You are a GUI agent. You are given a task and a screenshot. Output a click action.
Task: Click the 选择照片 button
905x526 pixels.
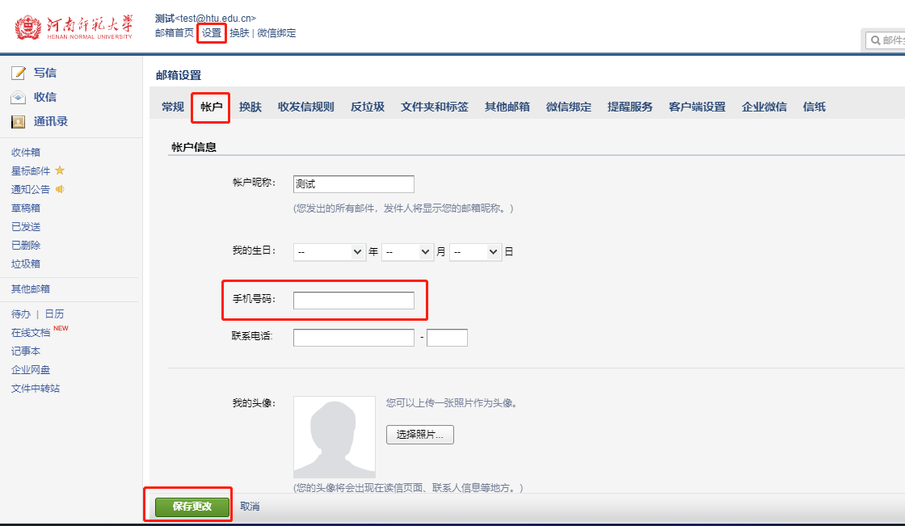tap(419, 435)
